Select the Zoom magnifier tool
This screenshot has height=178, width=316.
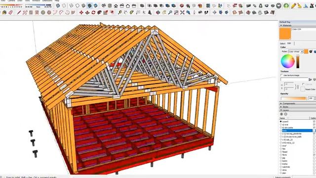[x=170, y=12]
